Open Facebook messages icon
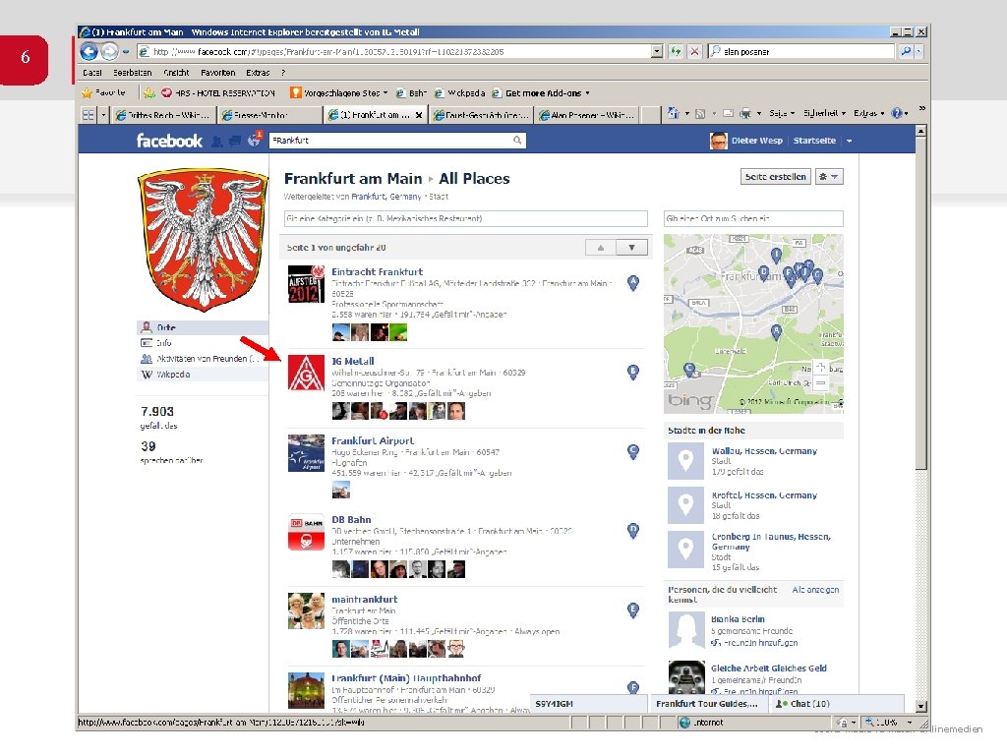The height and width of the screenshot is (755, 1007). tap(235, 141)
